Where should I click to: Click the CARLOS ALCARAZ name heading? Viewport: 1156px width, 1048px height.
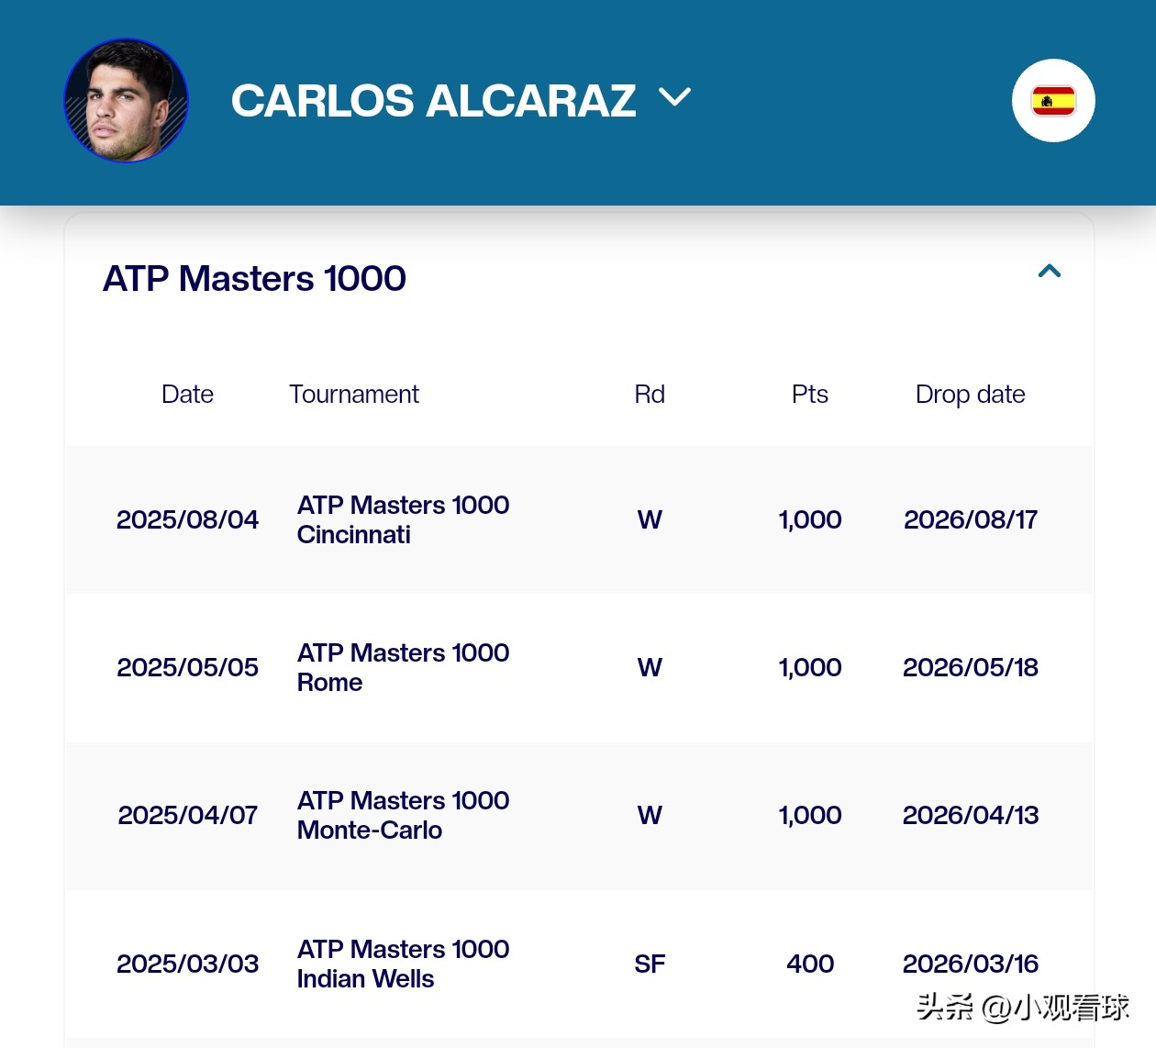click(433, 101)
